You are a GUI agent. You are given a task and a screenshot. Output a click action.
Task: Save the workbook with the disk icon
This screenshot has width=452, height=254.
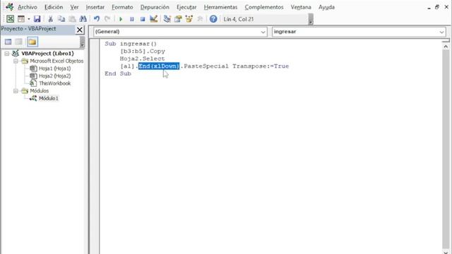[37, 19]
